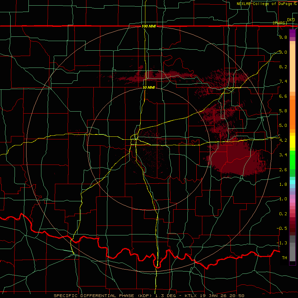The image size is (298, 298).
Task: Click the 3.4 scale value
Action: point(283,155)
